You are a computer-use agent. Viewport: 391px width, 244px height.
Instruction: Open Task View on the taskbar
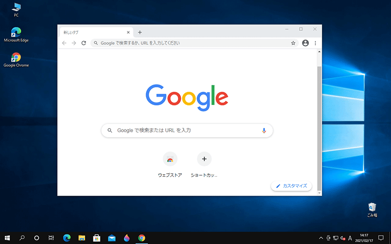51,238
